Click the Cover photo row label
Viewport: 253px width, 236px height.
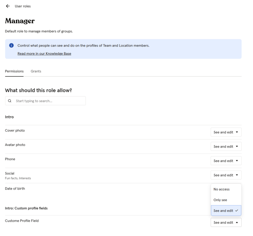tap(15, 130)
